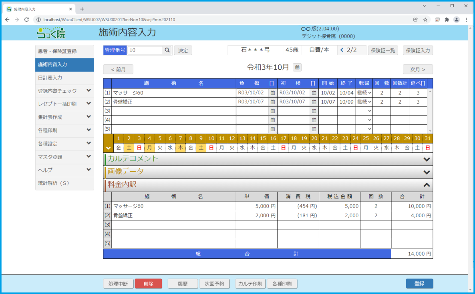Open the calendar icon in row 3 負傷日 cell
The height and width of the screenshot is (294, 475).
point(273,111)
